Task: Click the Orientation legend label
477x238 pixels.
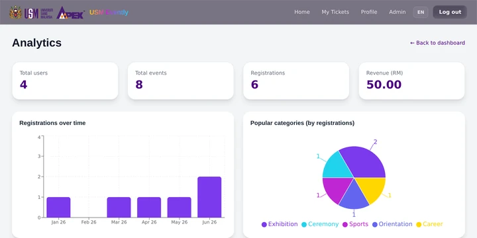Action: [396, 224]
